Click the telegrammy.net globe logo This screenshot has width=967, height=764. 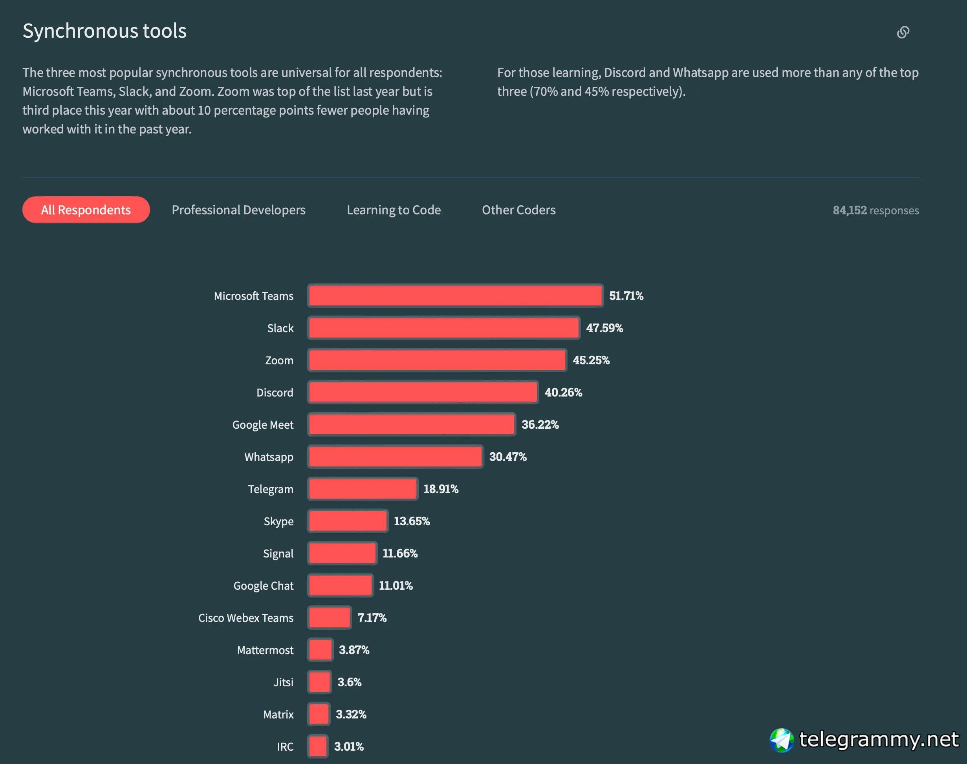[781, 740]
